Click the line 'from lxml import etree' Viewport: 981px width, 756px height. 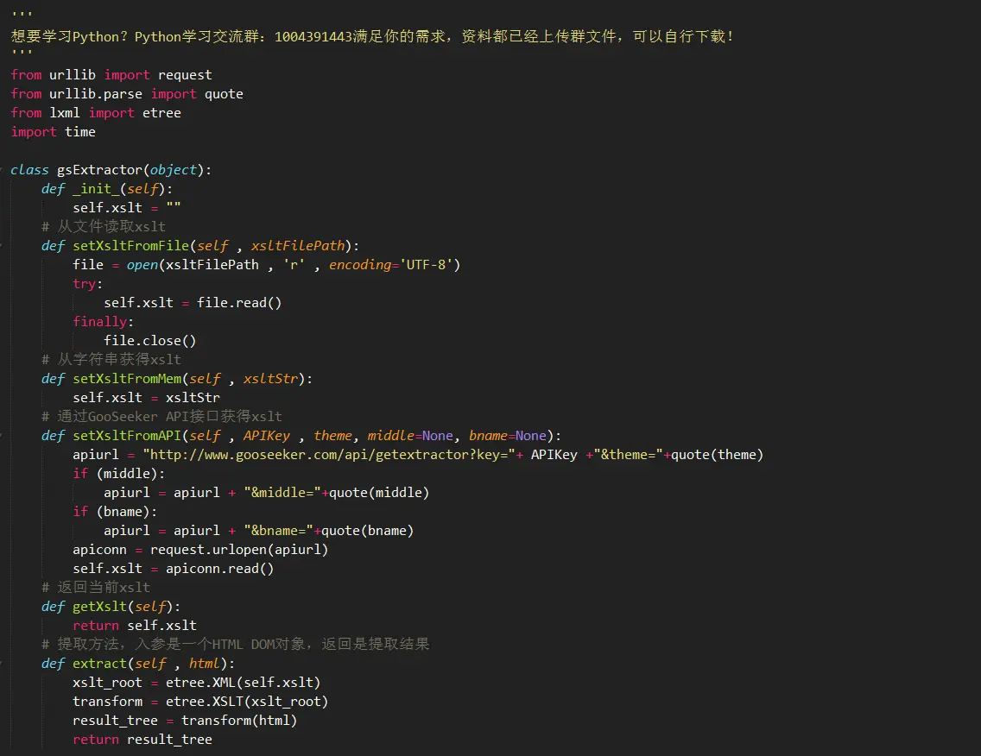point(96,113)
